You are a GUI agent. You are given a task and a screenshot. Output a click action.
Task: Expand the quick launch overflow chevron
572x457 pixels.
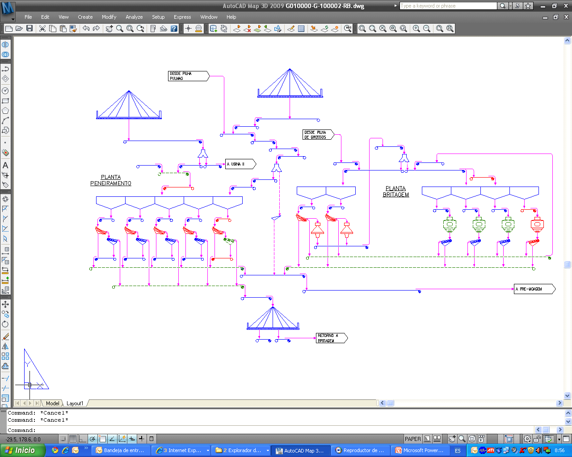[86, 449]
